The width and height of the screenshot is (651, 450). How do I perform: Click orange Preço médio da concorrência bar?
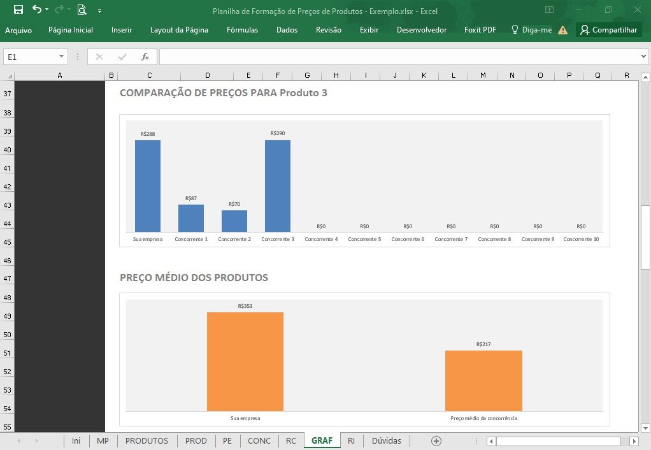483,381
